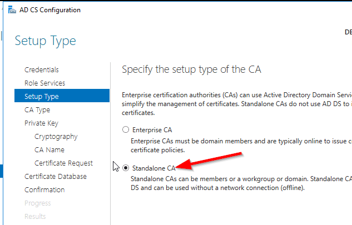Jump to the CA Type step
The image size is (352, 225).
tap(37, 110)
